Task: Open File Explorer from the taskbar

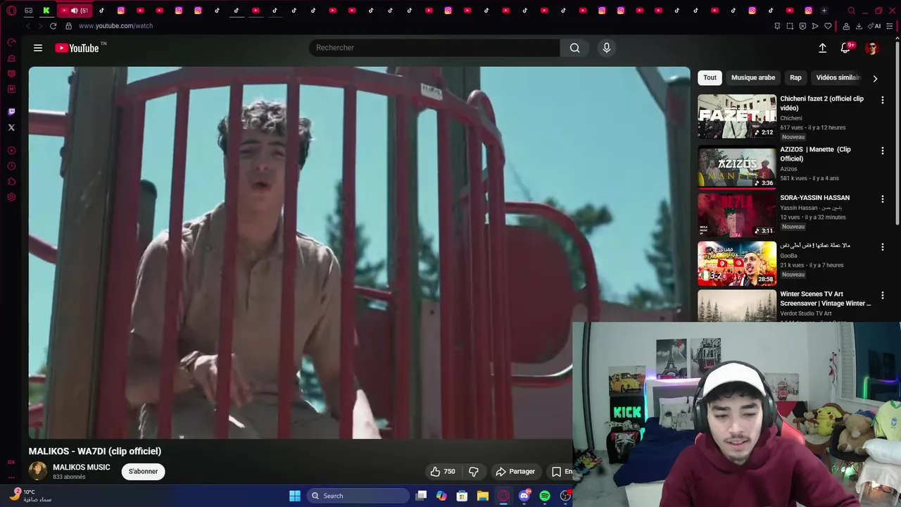Action: (483, 496)
